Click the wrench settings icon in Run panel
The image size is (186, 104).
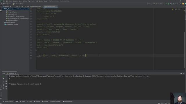point(3,79)
